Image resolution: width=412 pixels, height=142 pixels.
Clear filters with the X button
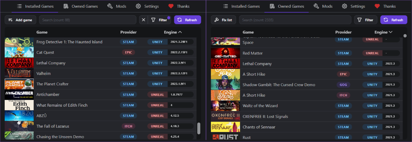[143, 20]
